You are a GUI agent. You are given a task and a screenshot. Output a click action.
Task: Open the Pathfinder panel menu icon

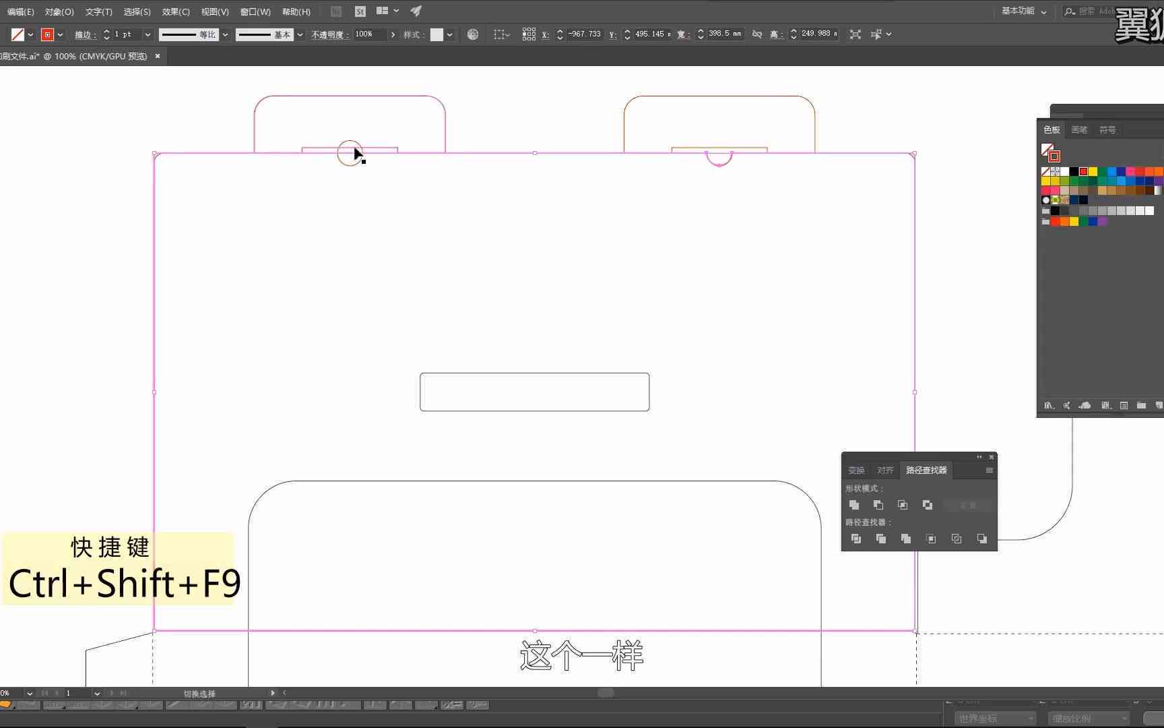pyautogui.click(x=990, y=471)
